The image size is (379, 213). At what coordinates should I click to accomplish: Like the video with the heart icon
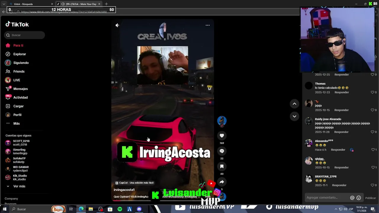[222, 135]
